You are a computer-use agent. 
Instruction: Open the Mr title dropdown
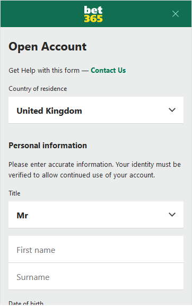pyautogui.click(x=96, y=215)
